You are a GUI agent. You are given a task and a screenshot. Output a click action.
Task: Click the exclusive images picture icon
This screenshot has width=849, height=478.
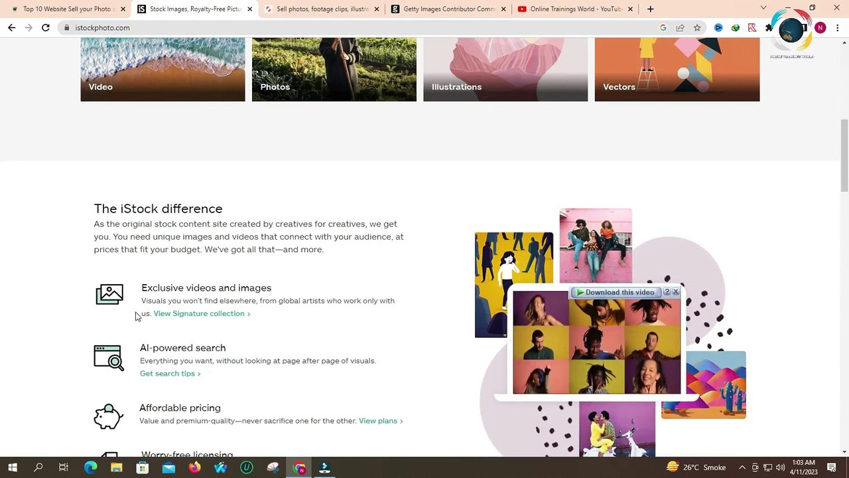coord(109,294)
